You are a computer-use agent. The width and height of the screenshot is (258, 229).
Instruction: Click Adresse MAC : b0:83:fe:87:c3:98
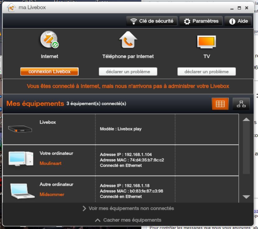(131, 191)
